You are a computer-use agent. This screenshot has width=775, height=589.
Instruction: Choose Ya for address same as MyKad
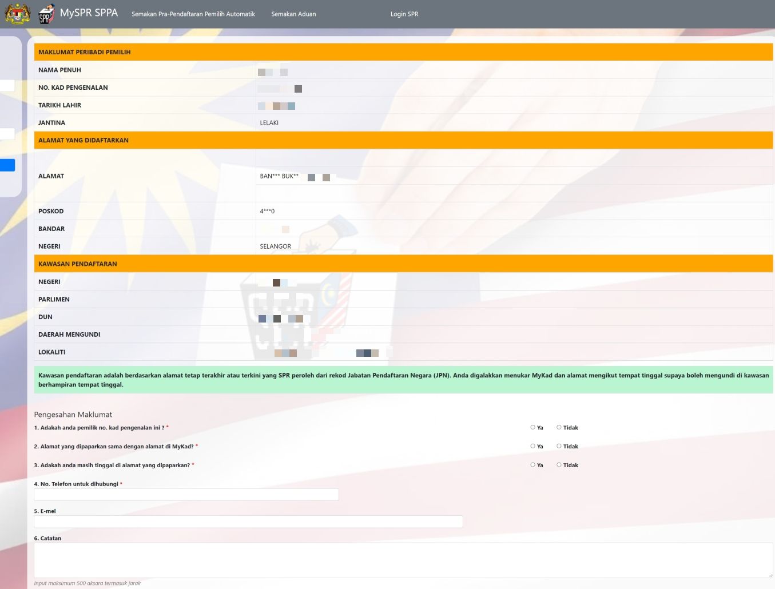[532, 446]
